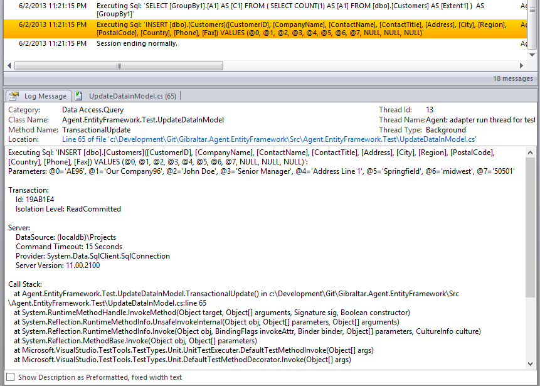Switch to the Log Message tab

(x=45, y=96)
